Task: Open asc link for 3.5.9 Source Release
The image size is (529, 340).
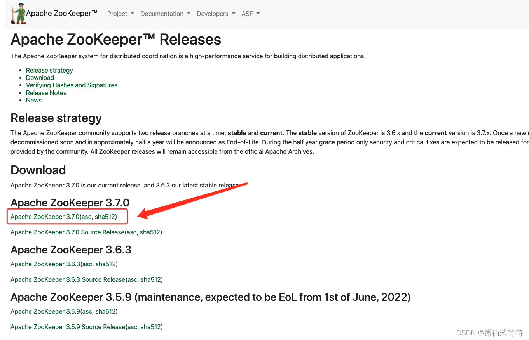Action: (132, 327)
